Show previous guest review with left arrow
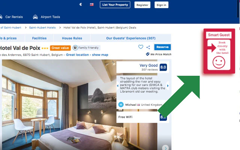 [117, 86]
